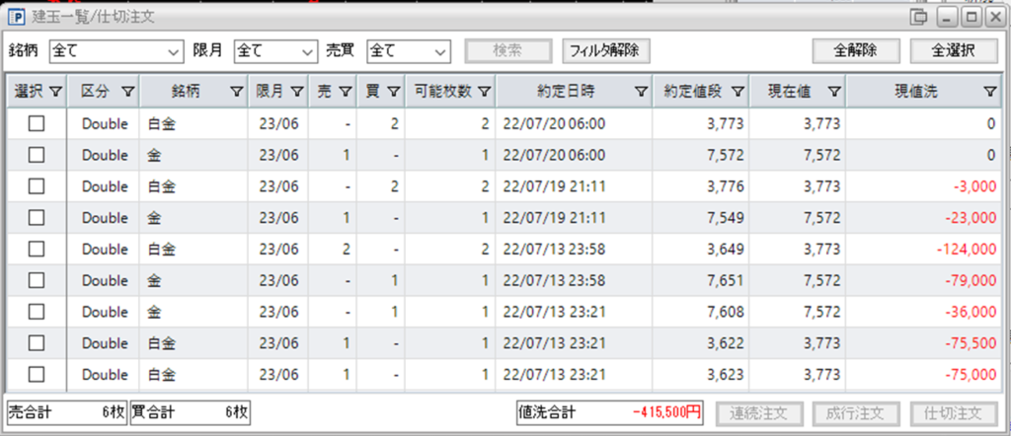Click filter funnel on 現在値 column
This screenshot has height=436, width=1011.
point(834,92)
